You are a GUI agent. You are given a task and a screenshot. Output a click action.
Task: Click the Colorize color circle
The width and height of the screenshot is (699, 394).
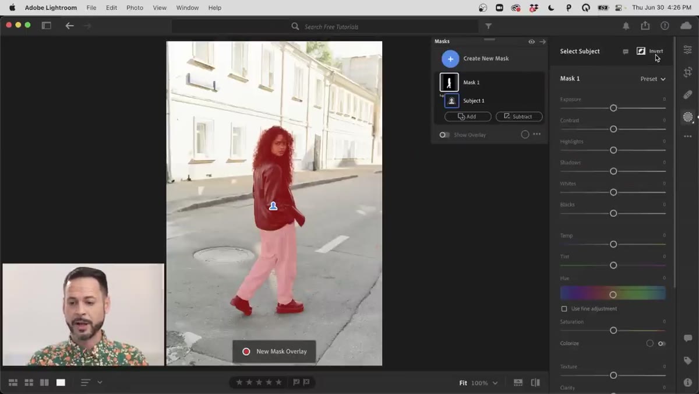[650, 343]
